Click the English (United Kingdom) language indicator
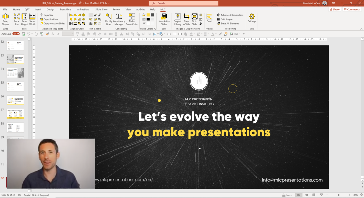Image resolution: width=364 pixels, height=198 pixels. tap(36, 195)
